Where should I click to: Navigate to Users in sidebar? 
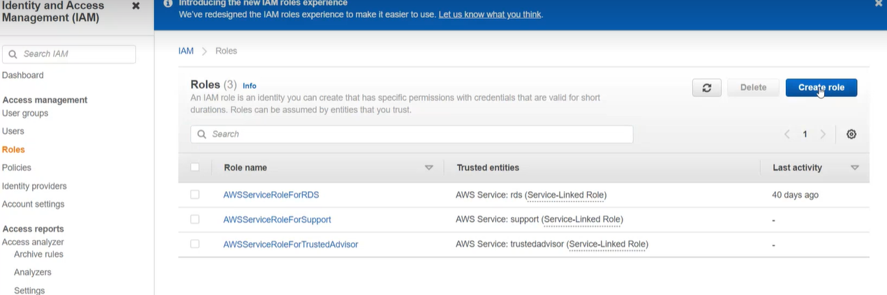coord(13,131)
